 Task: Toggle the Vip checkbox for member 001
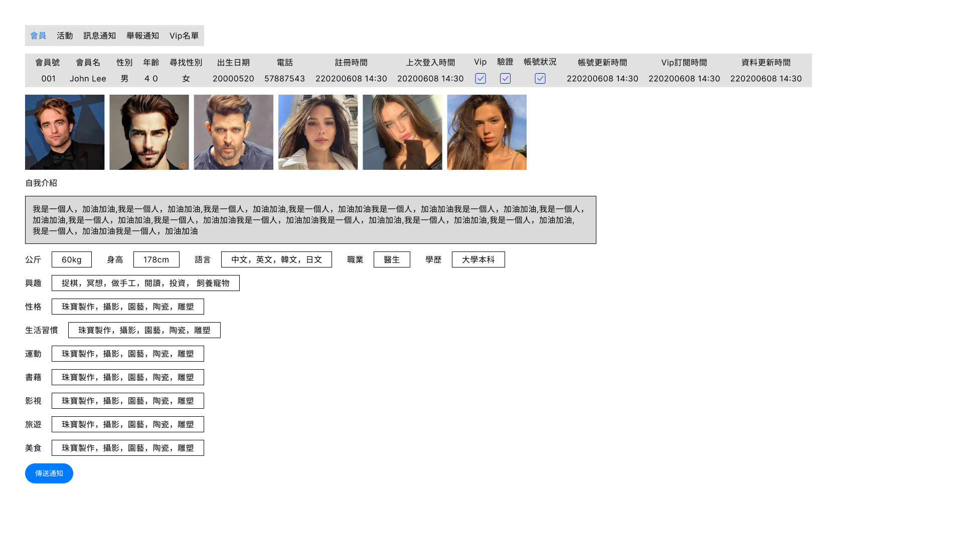click(480, 79)
